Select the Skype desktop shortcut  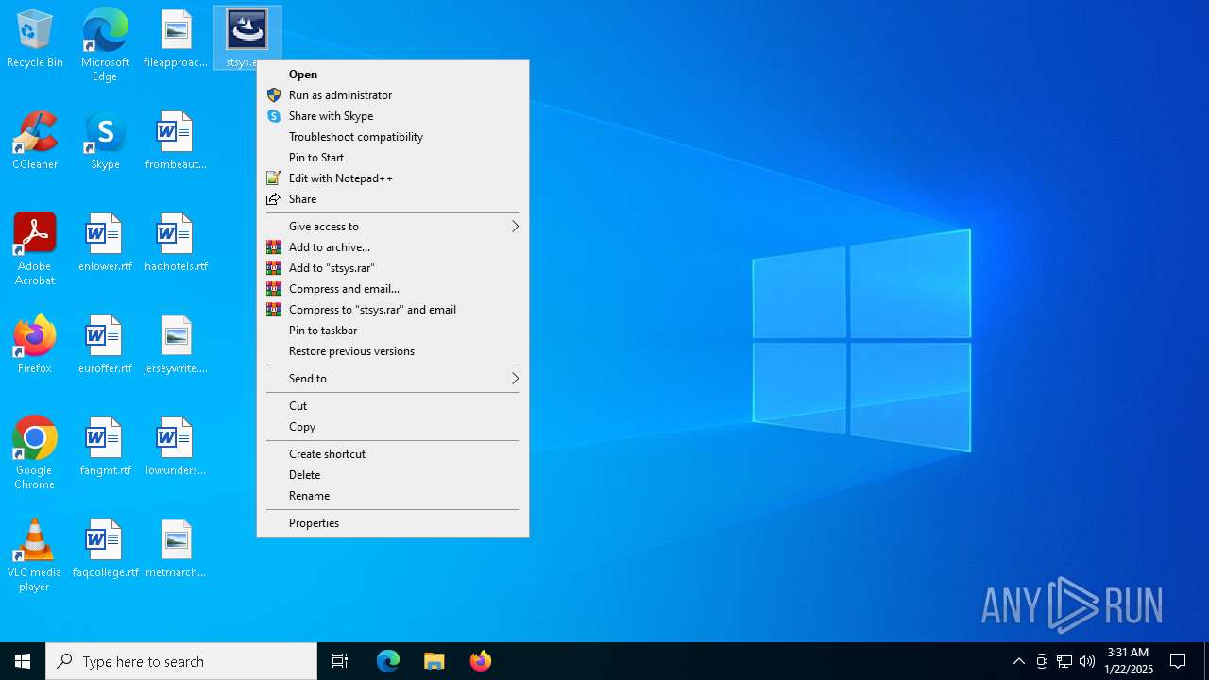point(105,141)
